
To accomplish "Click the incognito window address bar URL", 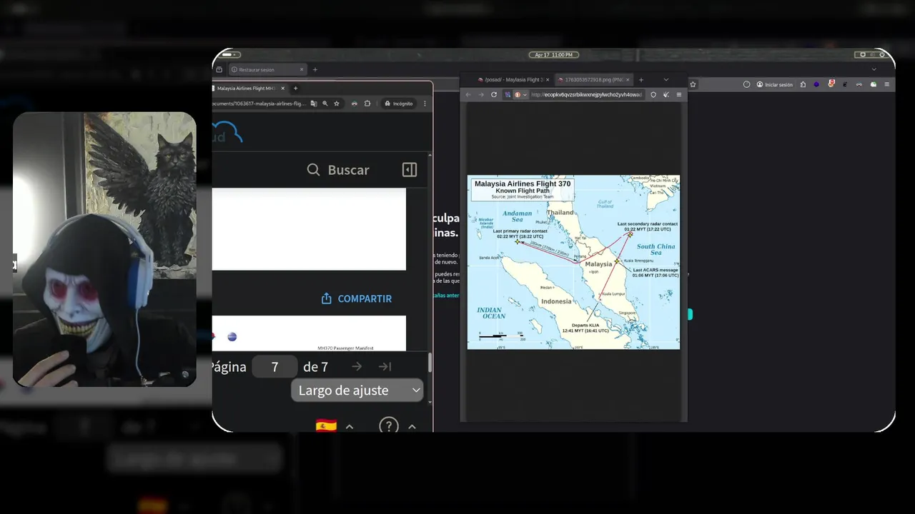I will (x=259, y=104).
